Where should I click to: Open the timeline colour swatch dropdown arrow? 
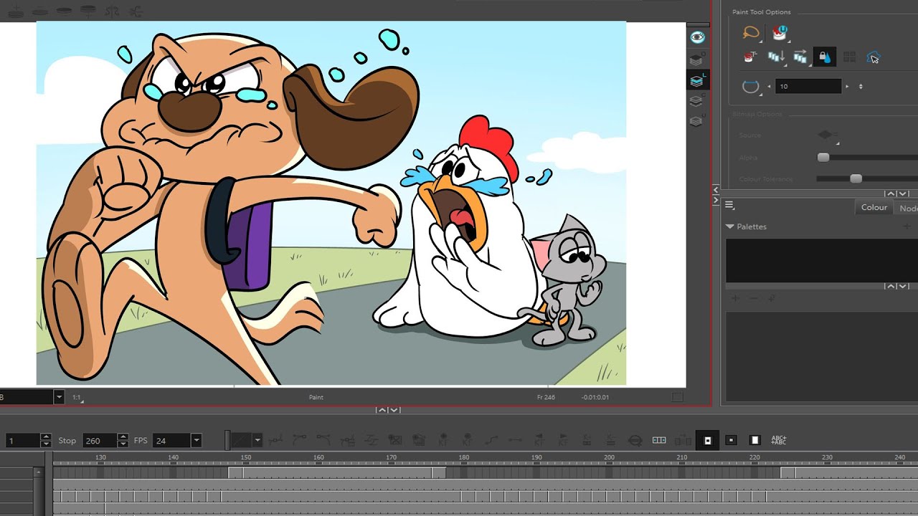[257, 440]
